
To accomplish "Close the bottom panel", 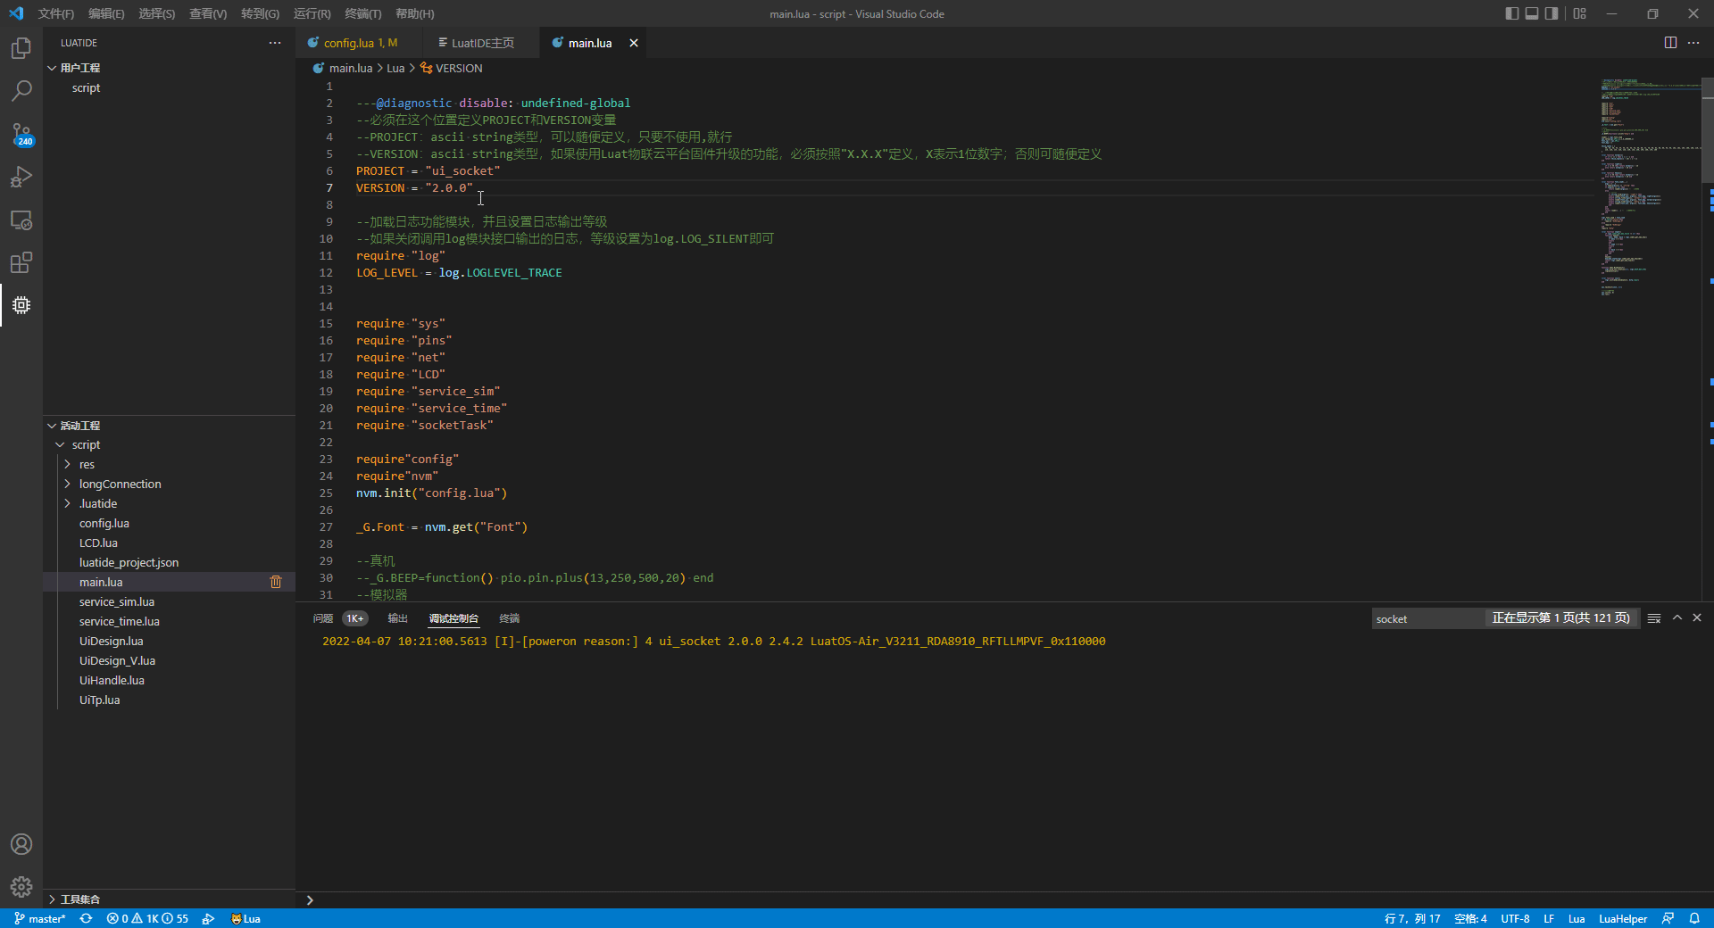I will click(x=1697, y=617).
